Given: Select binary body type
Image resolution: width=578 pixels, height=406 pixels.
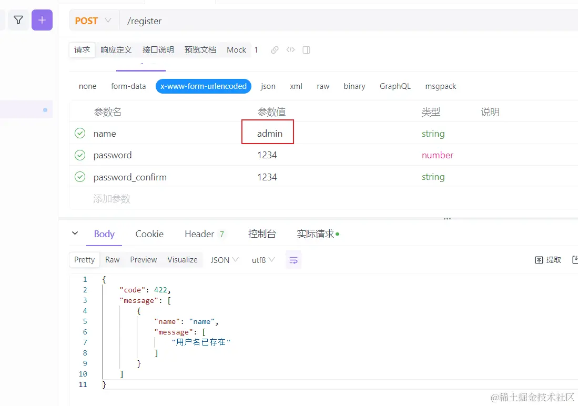Looking at the screenshot, I should tap(354, 86).
